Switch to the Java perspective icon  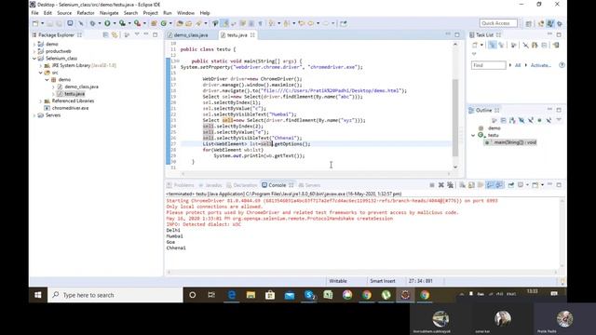(550, 23)
